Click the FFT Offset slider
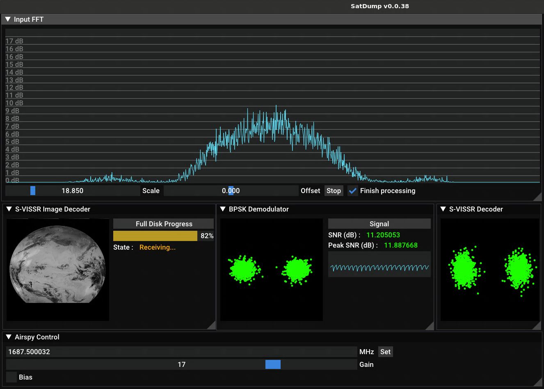 click(x=231, y=191)
